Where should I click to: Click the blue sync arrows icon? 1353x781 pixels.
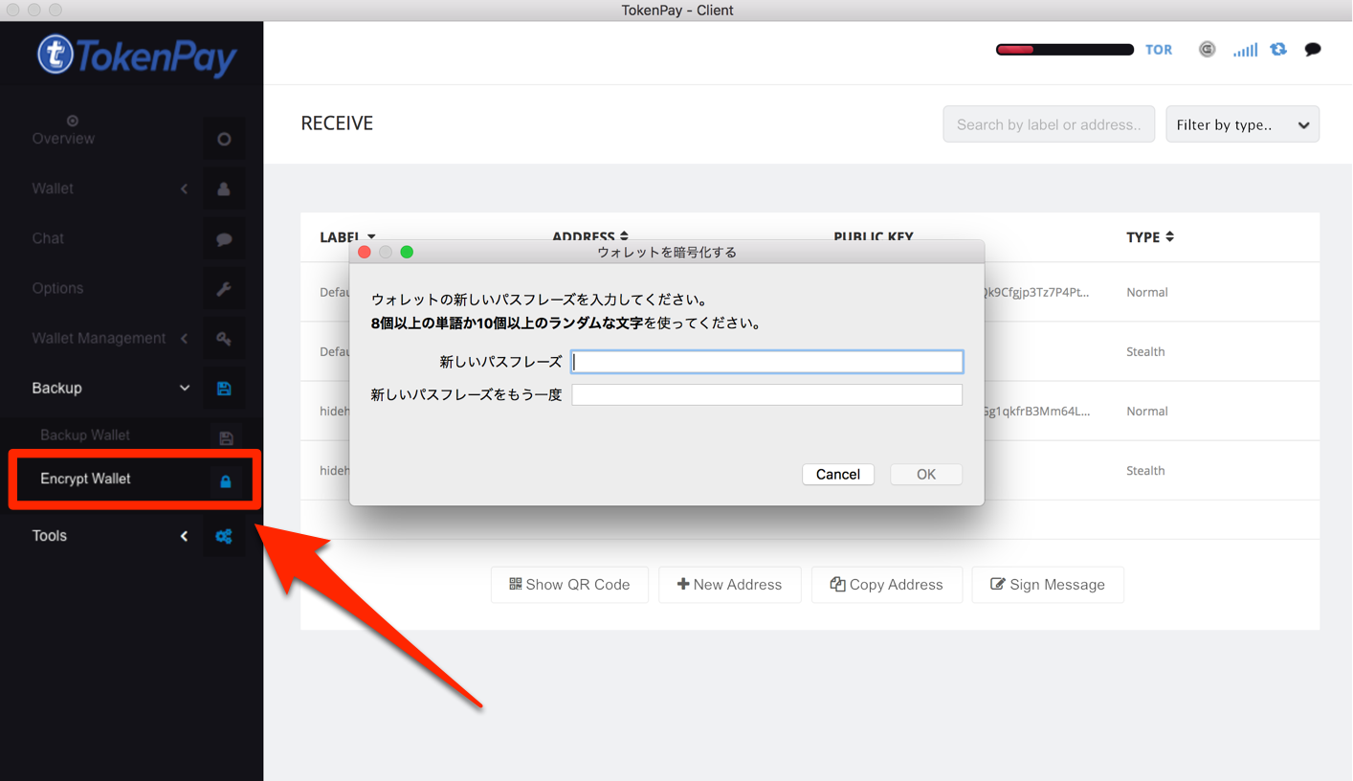point(1278,49)
